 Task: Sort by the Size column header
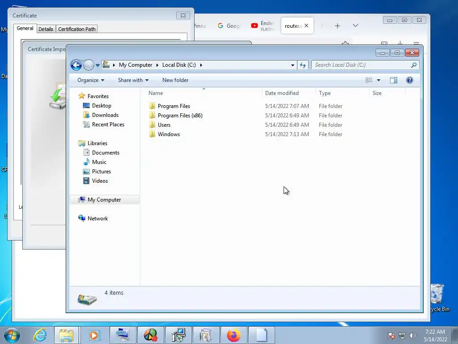(x=387, y=93)
